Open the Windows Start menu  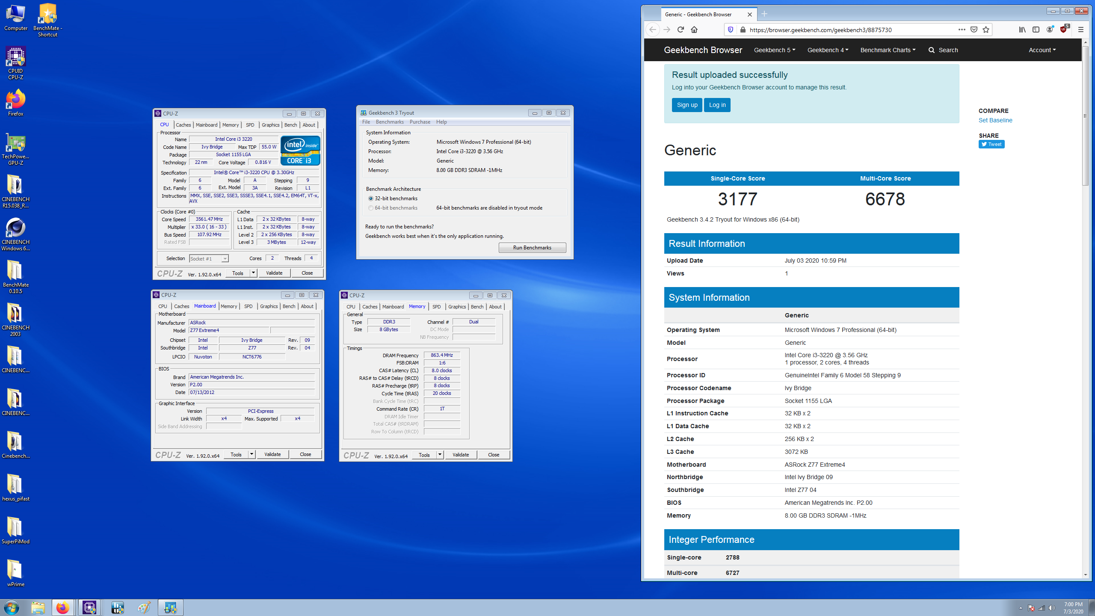coord(12,607)
